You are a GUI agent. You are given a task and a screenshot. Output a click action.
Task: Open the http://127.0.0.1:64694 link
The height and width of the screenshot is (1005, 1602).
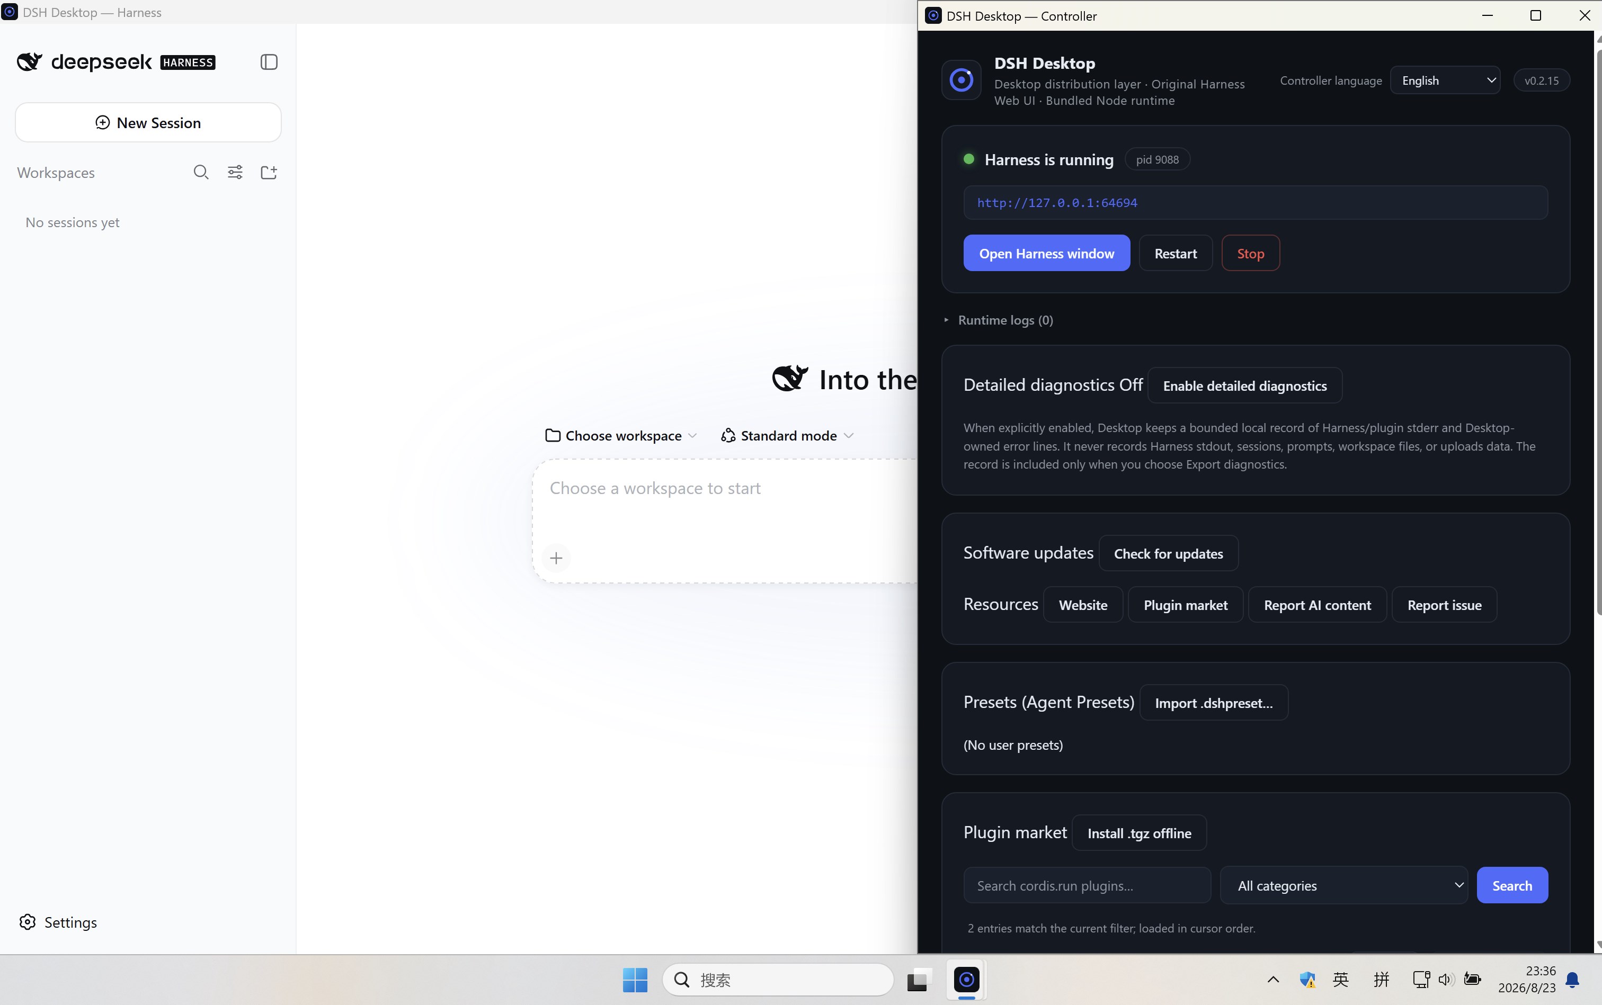point(1057,203)
